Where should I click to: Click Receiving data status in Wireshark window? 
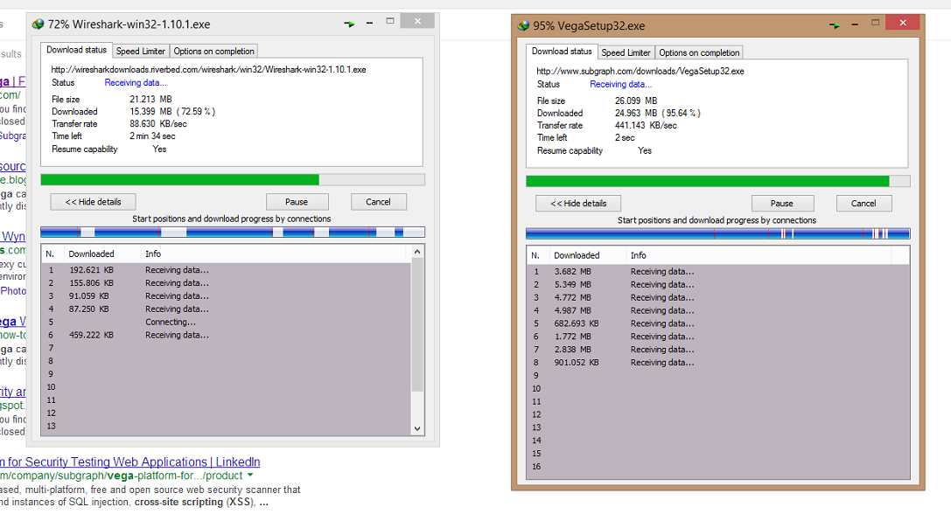click(136, 83)
